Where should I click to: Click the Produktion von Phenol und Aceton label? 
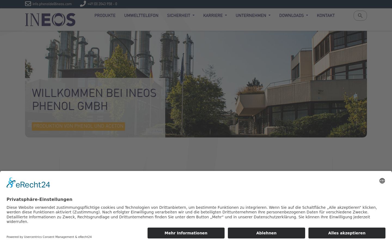[78, 126]
